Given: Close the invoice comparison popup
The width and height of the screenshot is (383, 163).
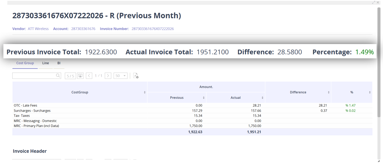Looking at the screenshot, I should click(x=378, y=2).
